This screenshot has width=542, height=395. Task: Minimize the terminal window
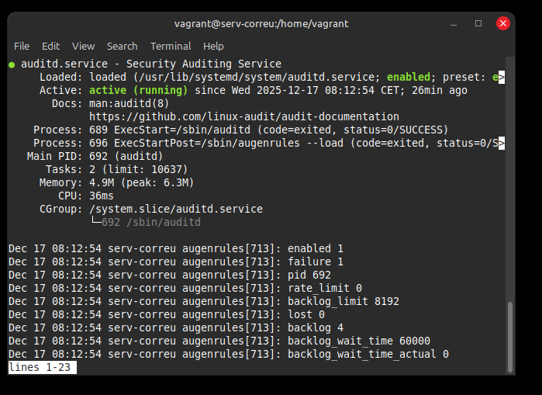pyautogui.click(x=454, y=23)
